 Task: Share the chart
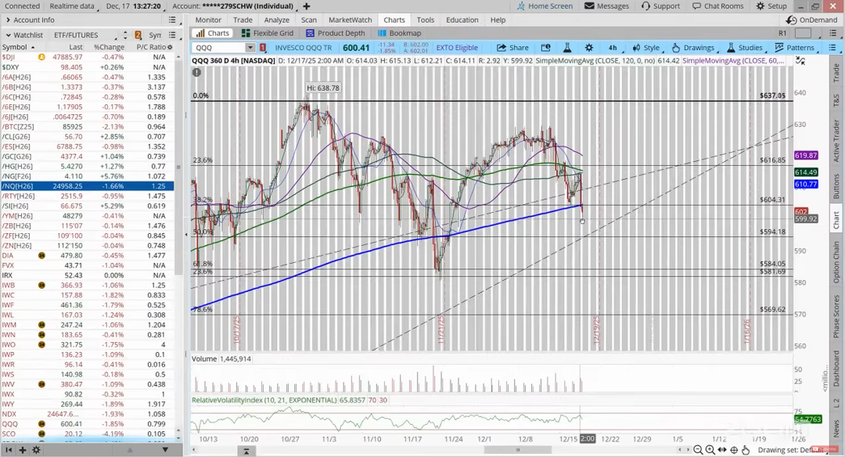512,48
